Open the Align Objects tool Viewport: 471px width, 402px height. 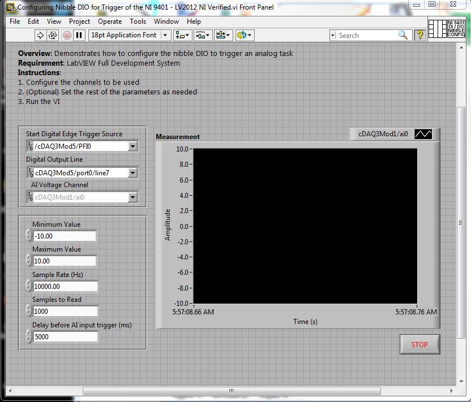tap(183, 35)
